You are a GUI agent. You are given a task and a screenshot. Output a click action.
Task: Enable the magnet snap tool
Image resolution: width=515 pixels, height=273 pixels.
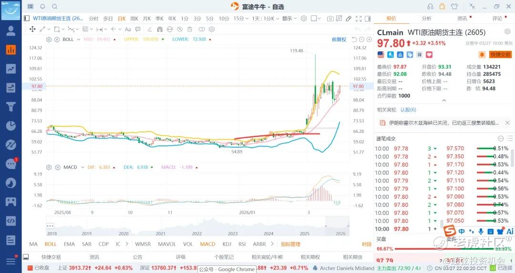coord(160,29)
